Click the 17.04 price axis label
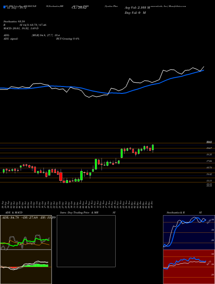Viewport: 215px width, 284px height. [x=209, y=161]
